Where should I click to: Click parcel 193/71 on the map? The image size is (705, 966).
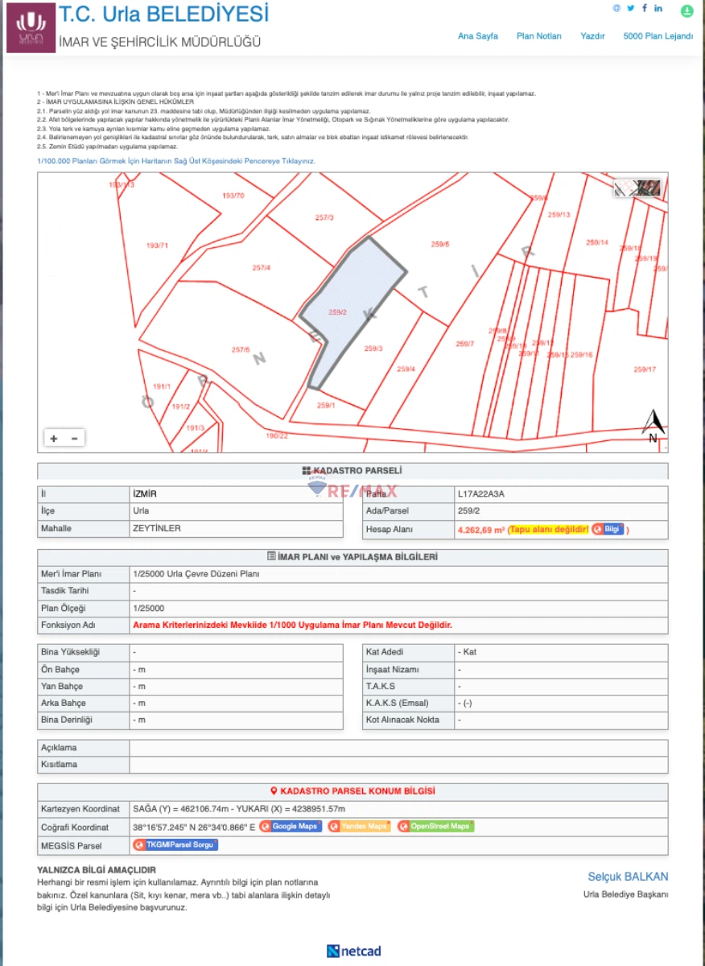click(x=157, y=246)
